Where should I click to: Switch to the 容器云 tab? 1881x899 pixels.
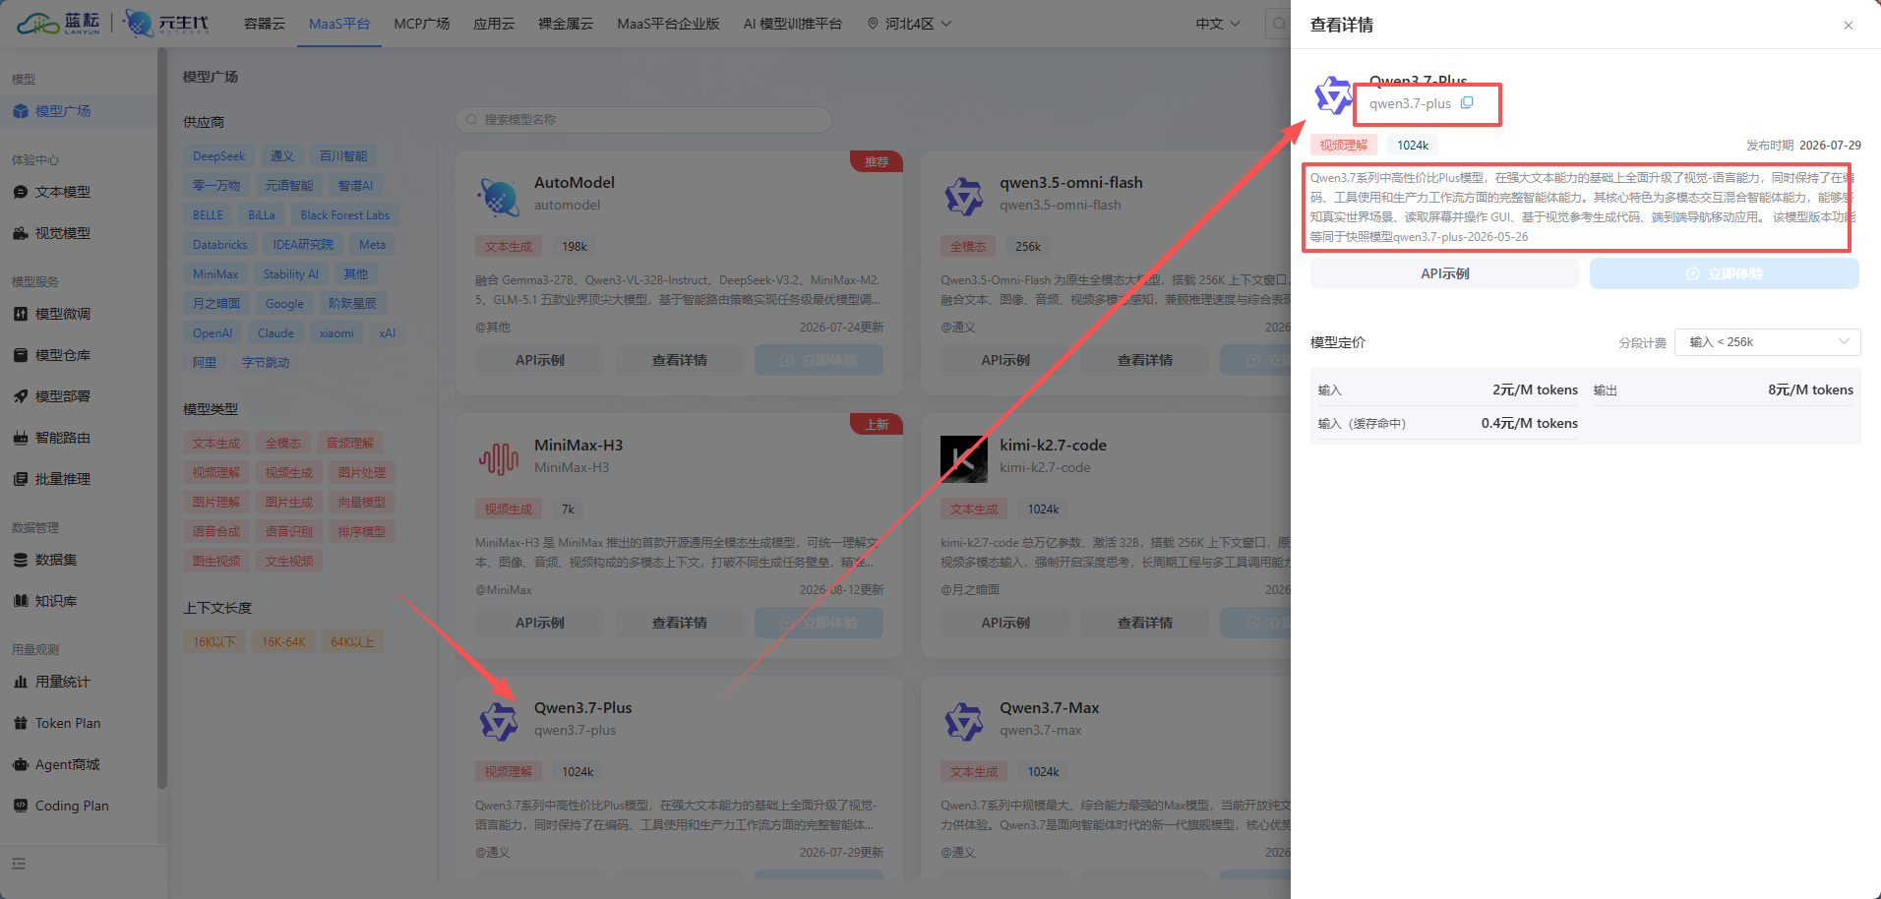point(265,24)
